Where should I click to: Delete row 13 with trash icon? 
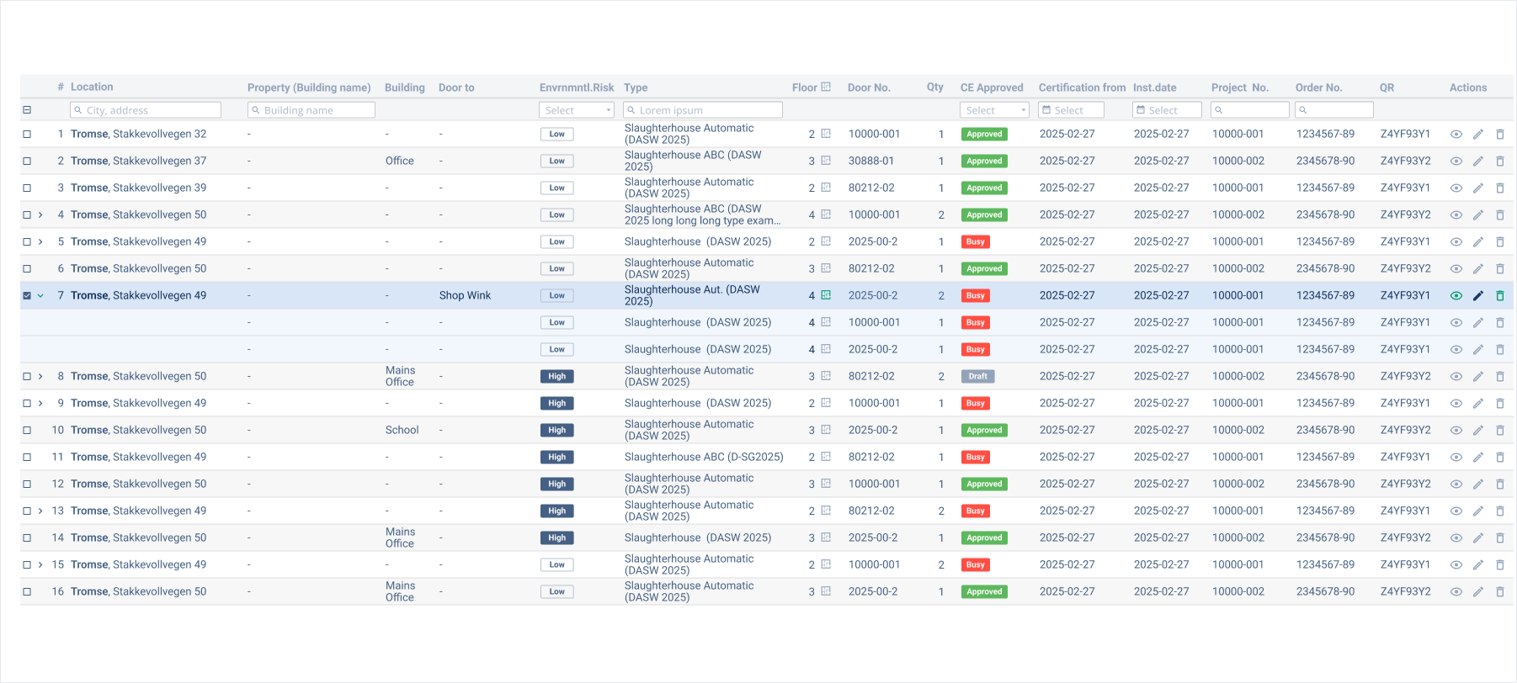click(x=1499, y=511)
